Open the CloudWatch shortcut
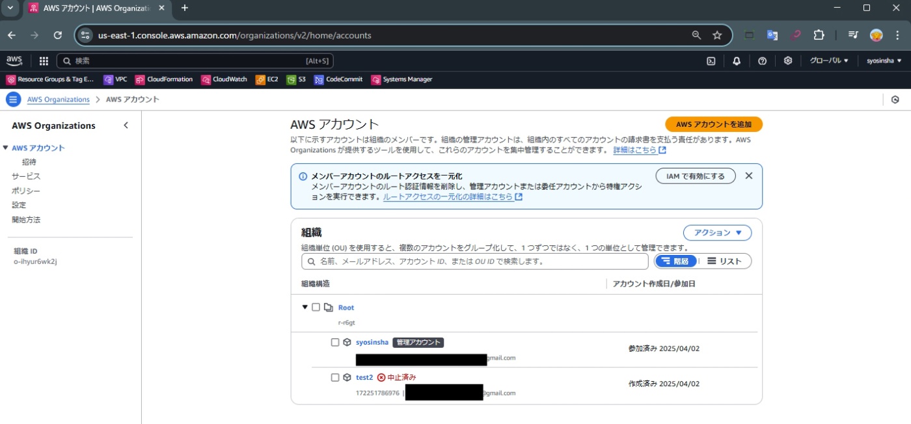 [x=224, y=79]
